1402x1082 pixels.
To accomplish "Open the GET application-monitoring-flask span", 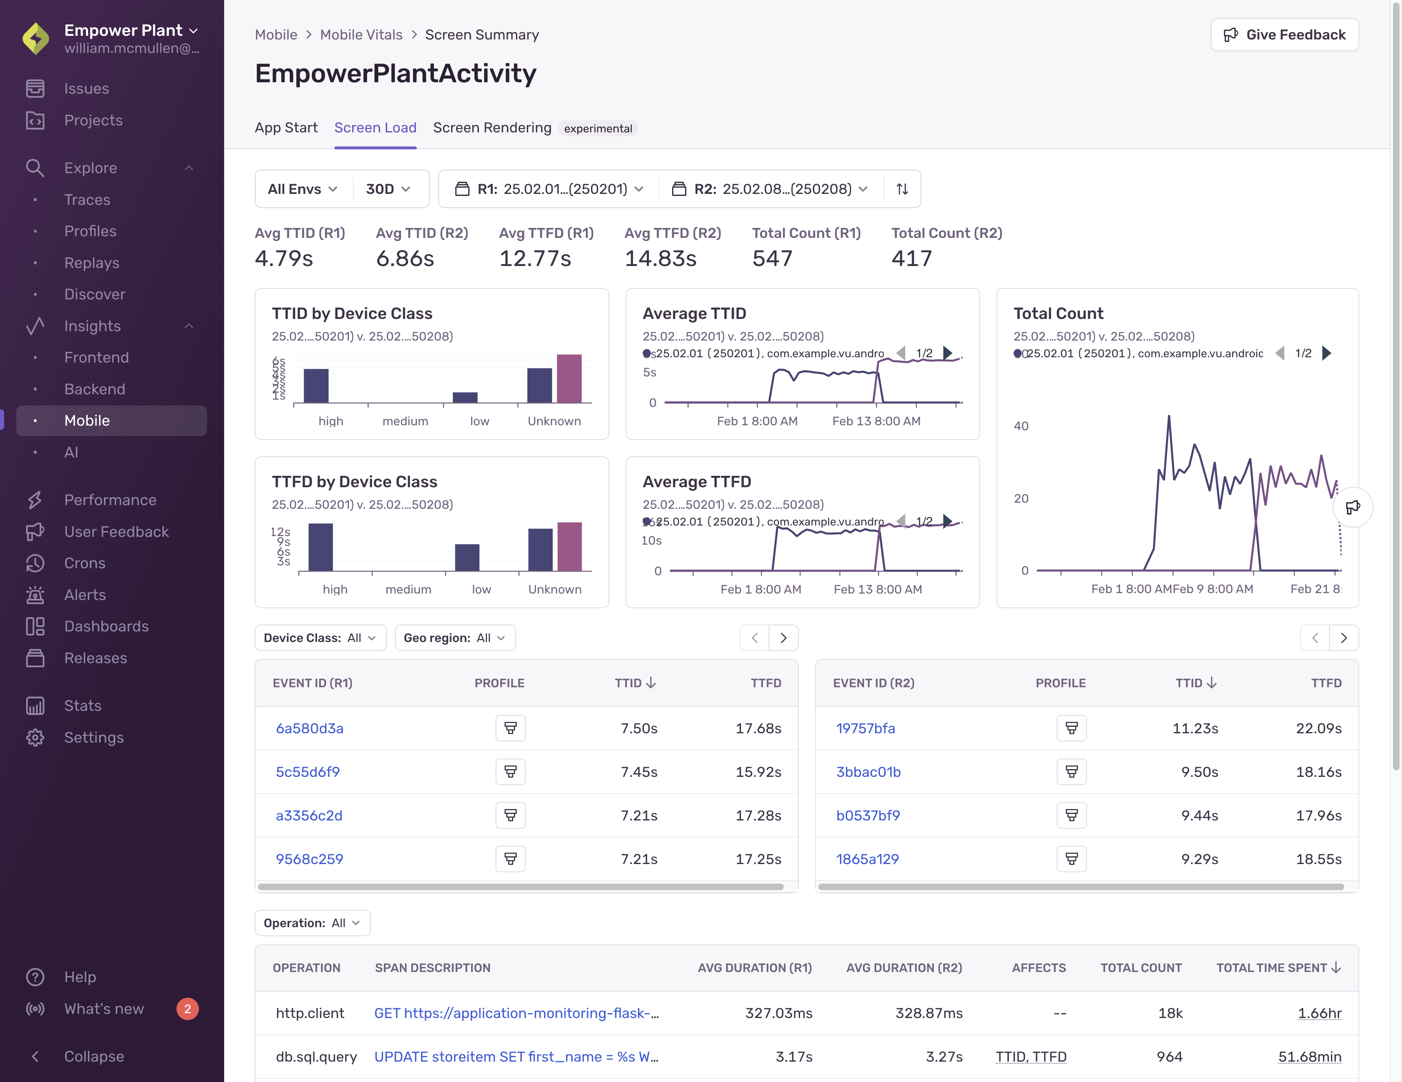I will point(516,1013).
